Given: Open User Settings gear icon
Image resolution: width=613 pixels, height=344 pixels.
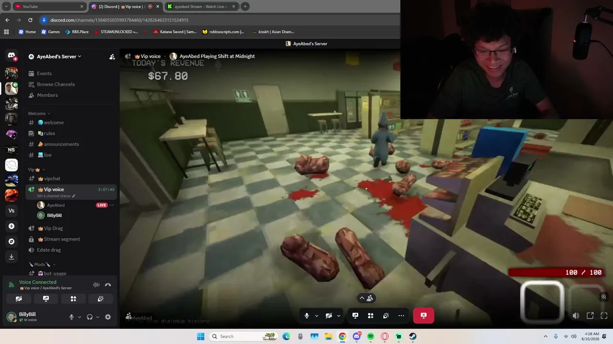Looking at the screenshot, I should (108, 317).
